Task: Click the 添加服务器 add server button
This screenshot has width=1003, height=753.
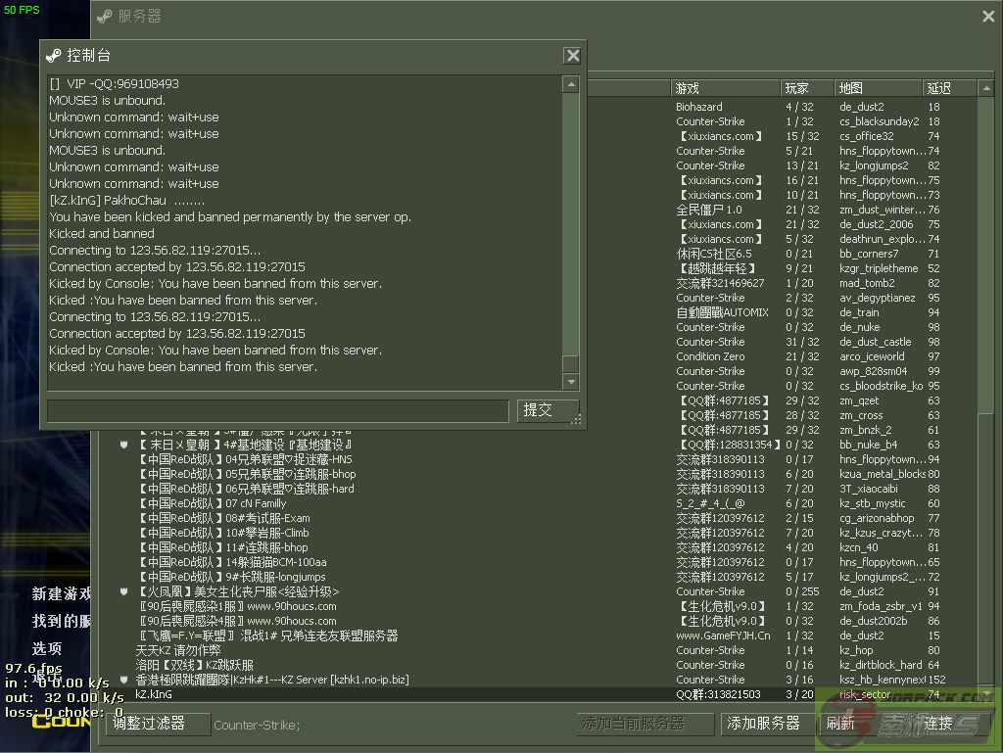Action: point(763,724)
